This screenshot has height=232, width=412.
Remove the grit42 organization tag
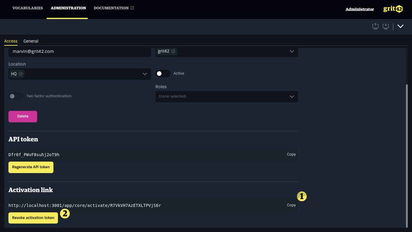coord(174,51)
